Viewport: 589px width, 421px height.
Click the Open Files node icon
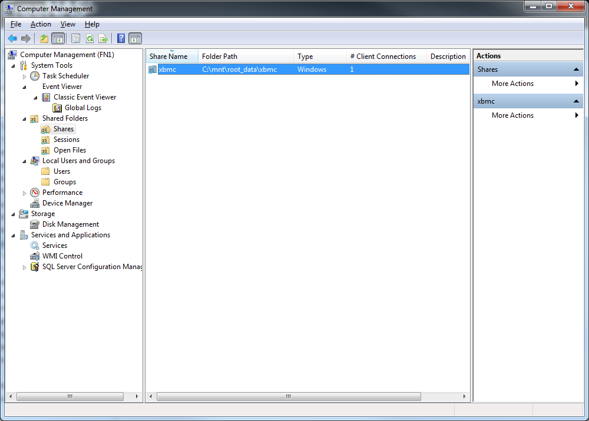tap(45, 150)
